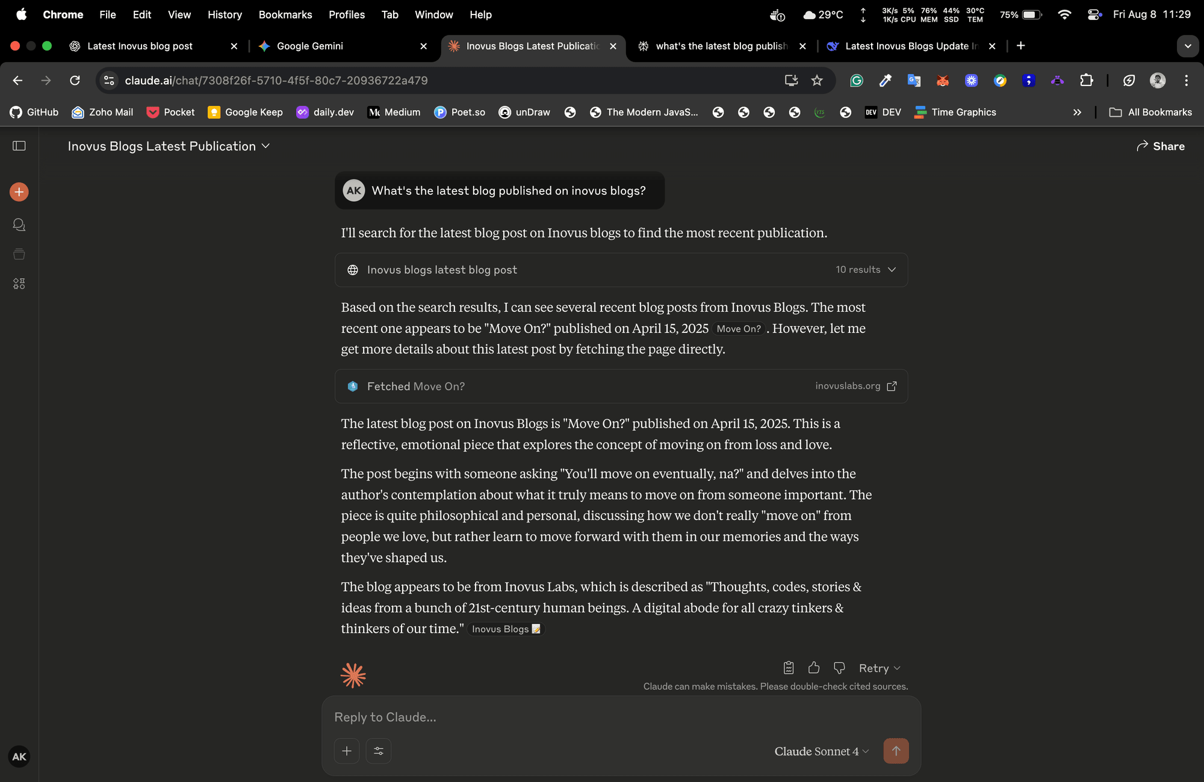Start a new chat with the orange plus icon
1204x782 pixels.
point(19,192)
